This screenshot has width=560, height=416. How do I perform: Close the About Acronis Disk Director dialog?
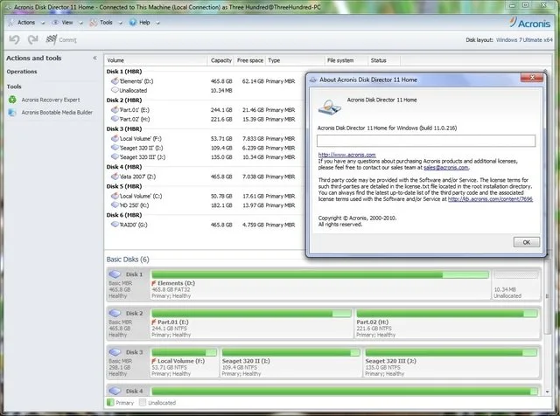pyautogui.click(x=532, y=78)
